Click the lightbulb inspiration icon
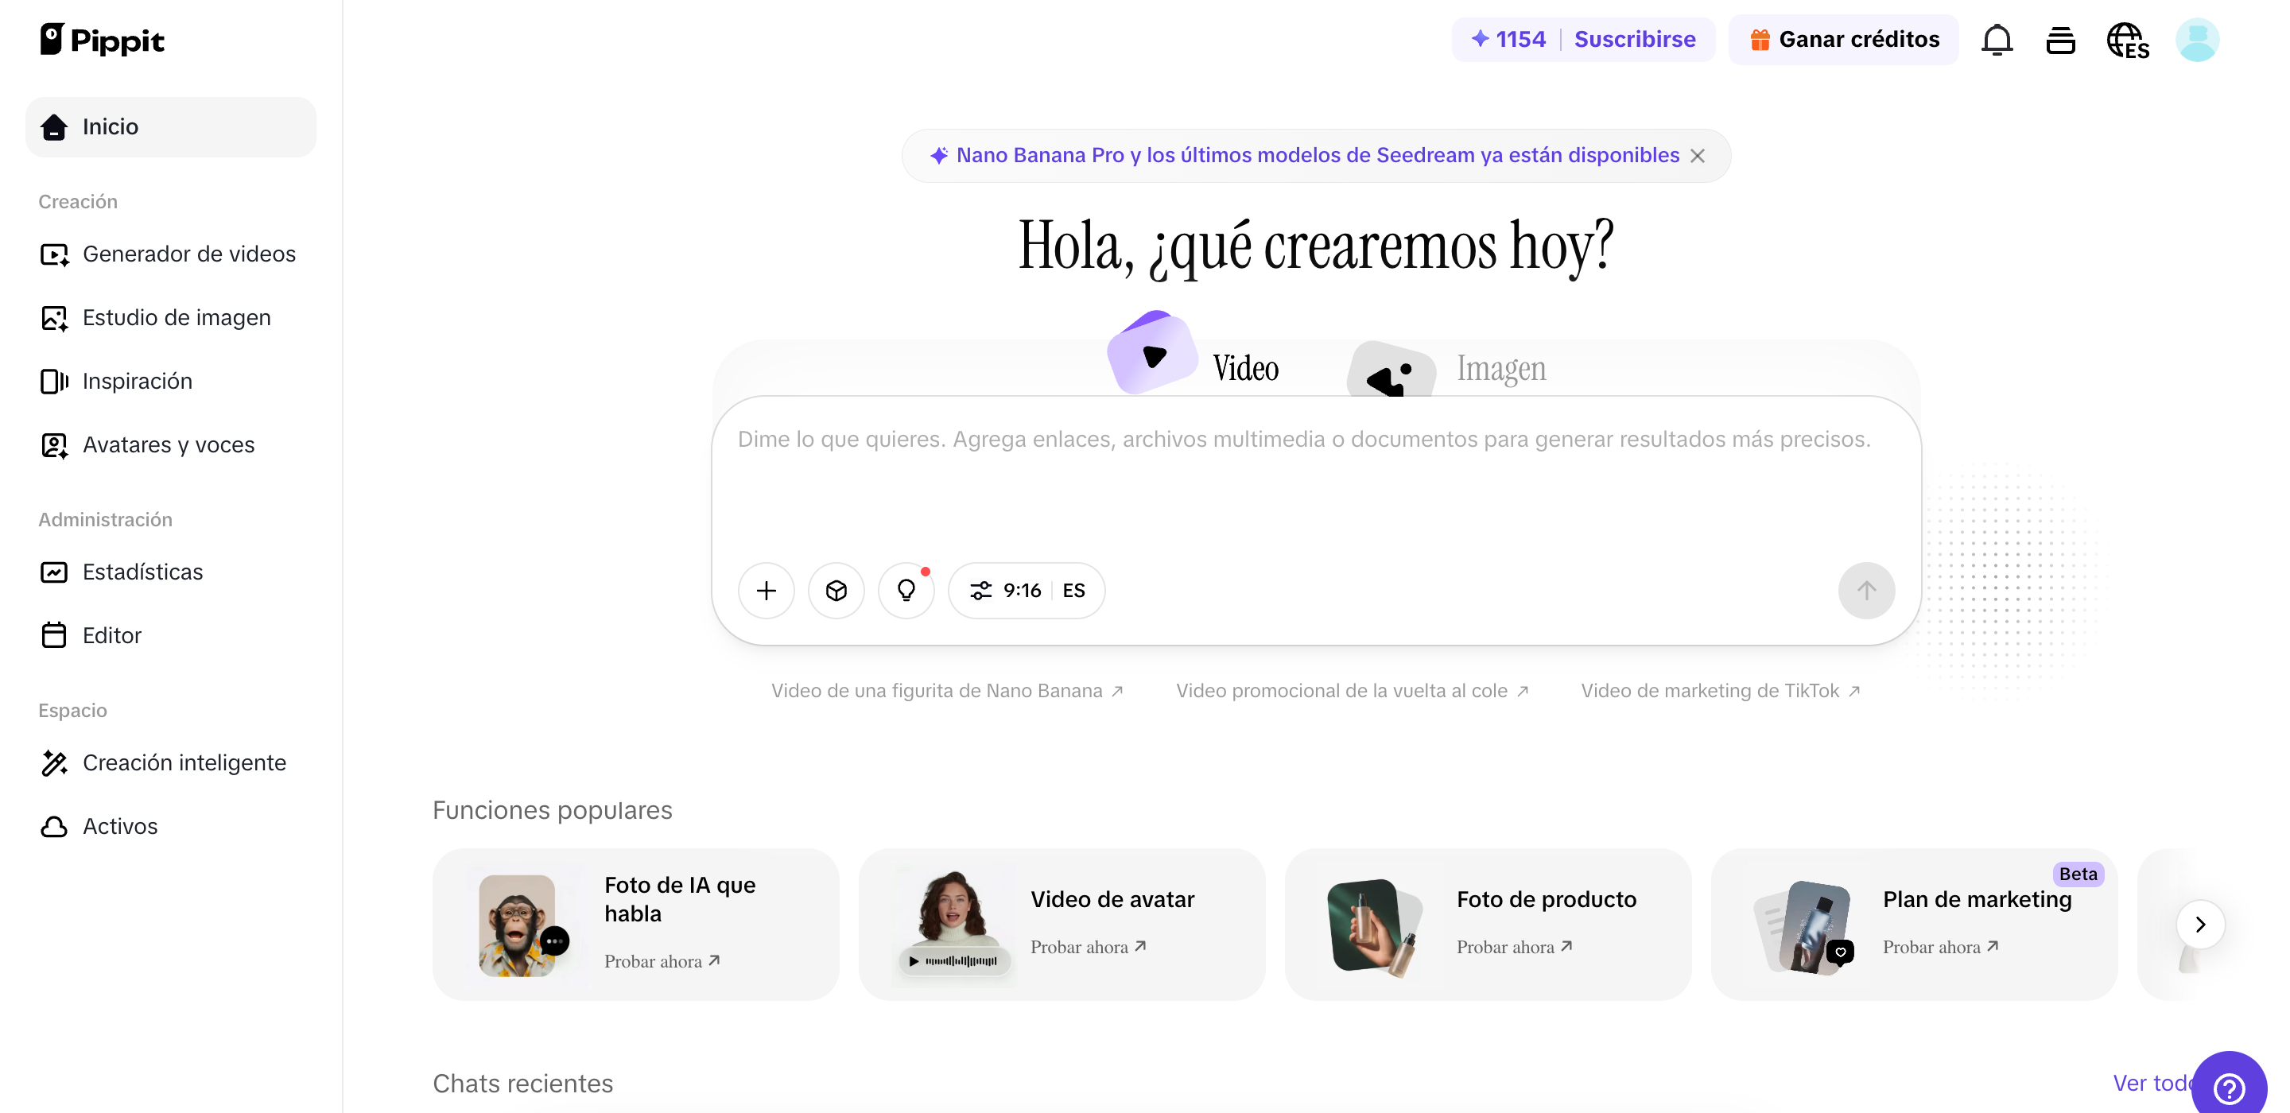The width and height of the screenshot is (2290, 1113). click(906, 590)
